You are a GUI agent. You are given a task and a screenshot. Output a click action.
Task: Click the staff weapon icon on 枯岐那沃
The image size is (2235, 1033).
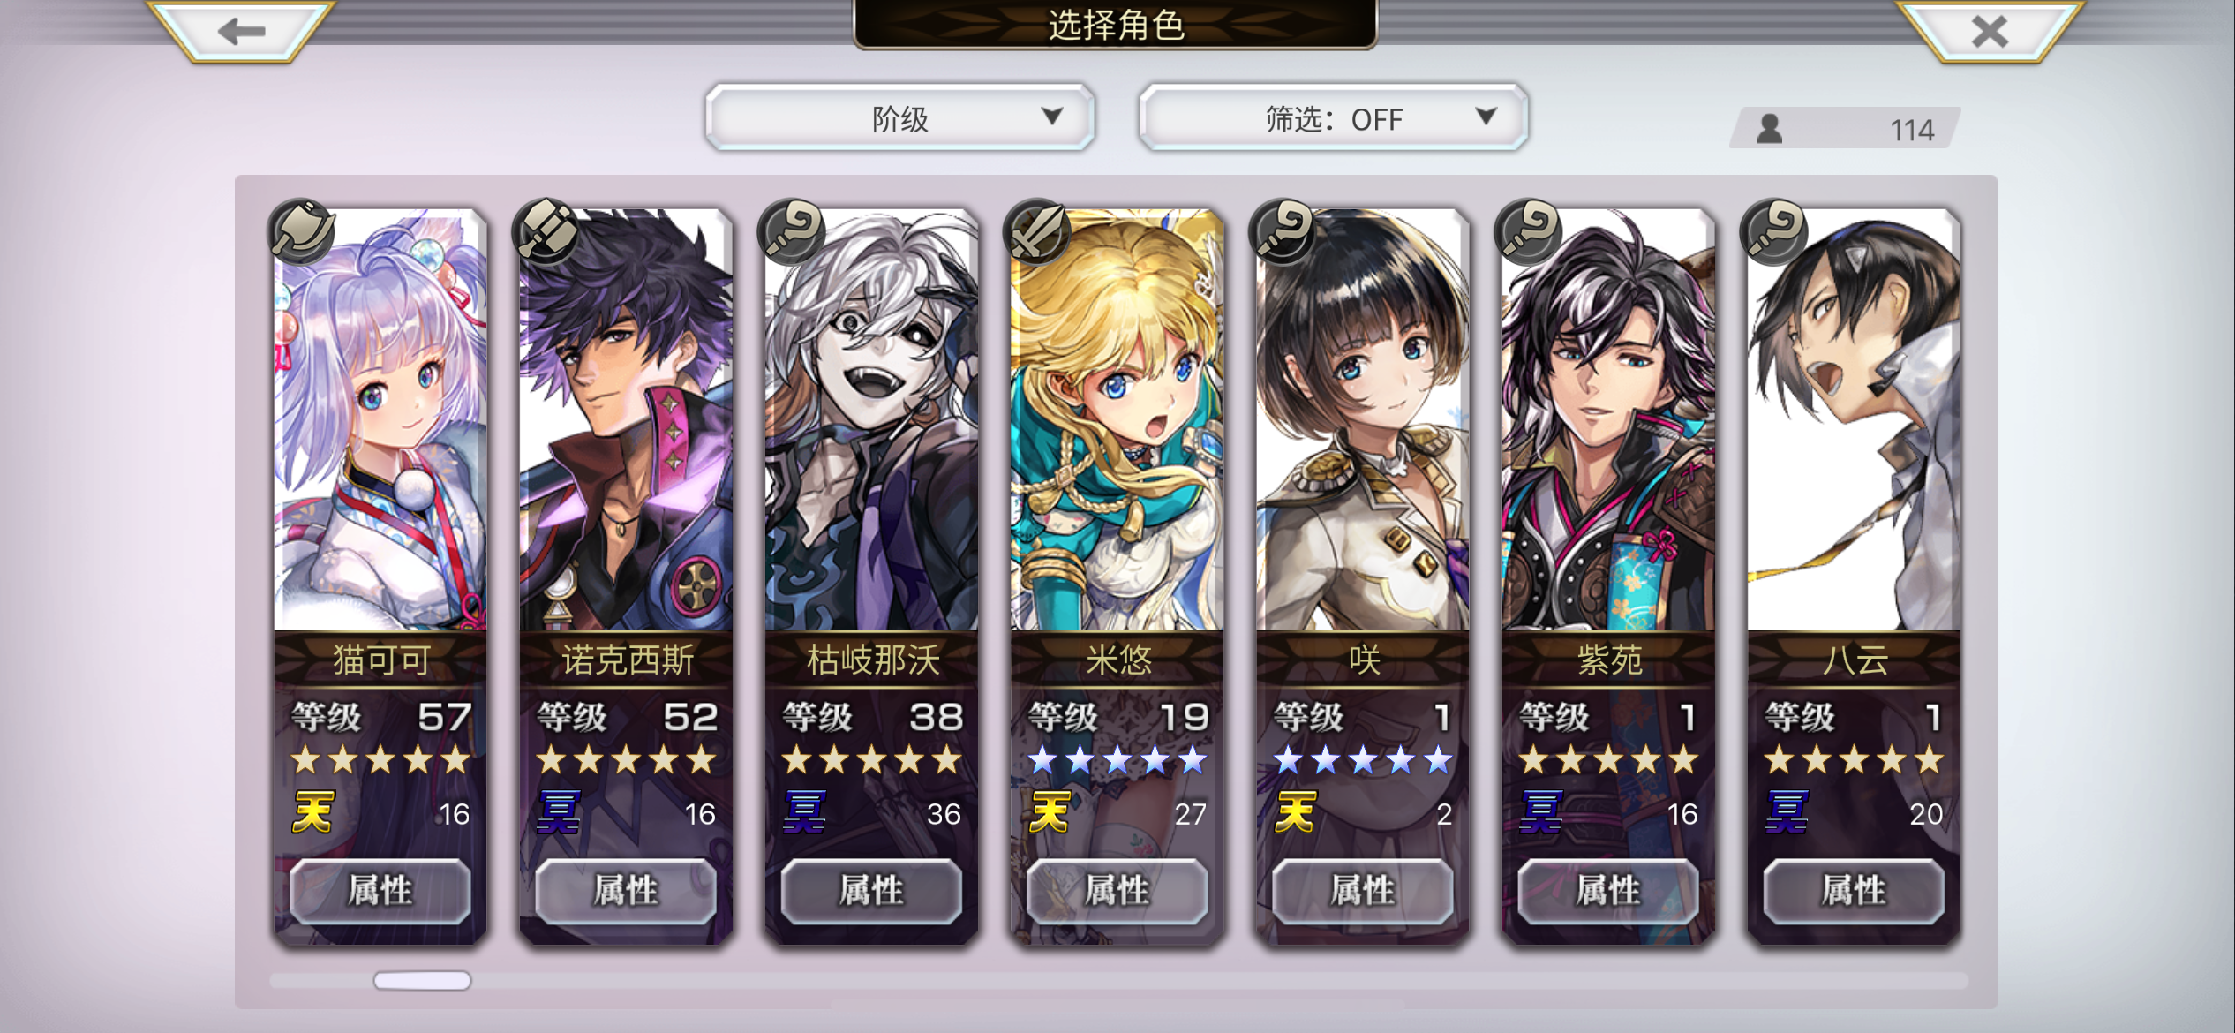[x=793, y=232]
